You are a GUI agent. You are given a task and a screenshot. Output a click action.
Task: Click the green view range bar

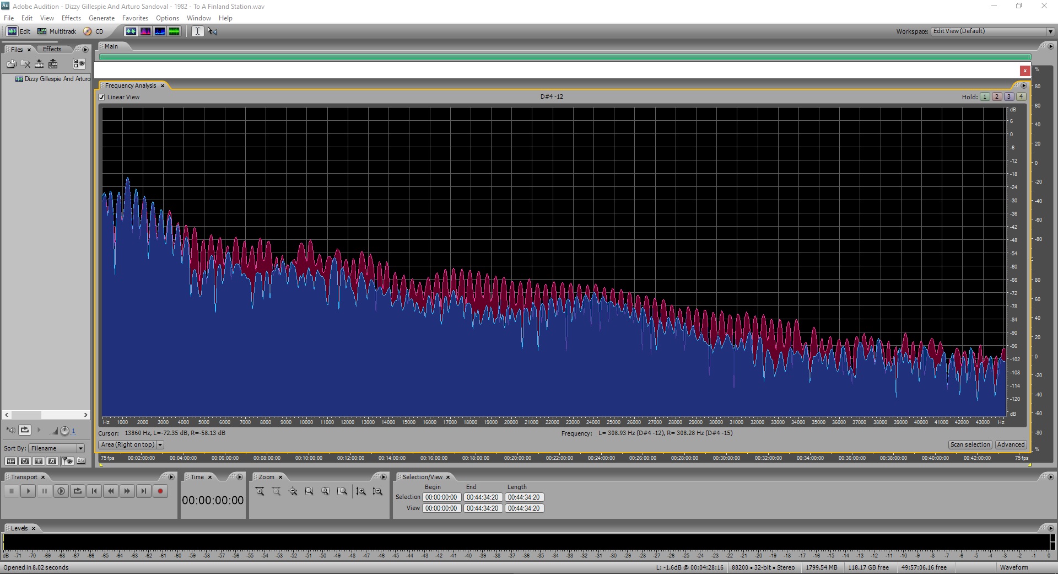565,57
